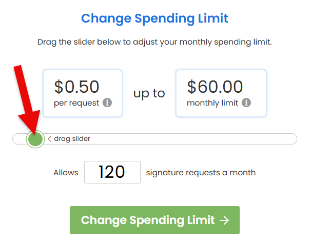Image resolution: width=310 pixels, height=246 pixels.
Task: Select the $60.00 amount
Action: click(x=215, y=87)
